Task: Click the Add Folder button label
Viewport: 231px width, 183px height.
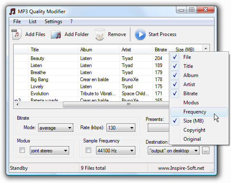Action: tap(77, 34)
